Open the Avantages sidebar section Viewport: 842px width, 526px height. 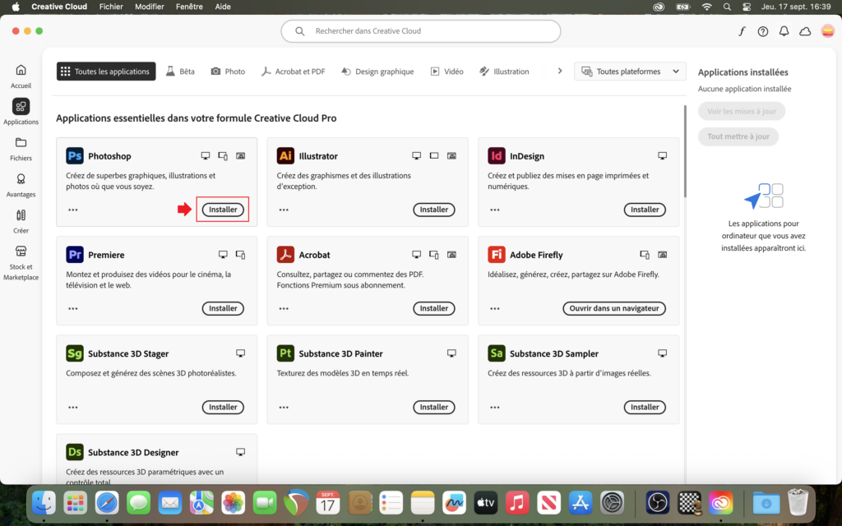(x=21, y=185)
